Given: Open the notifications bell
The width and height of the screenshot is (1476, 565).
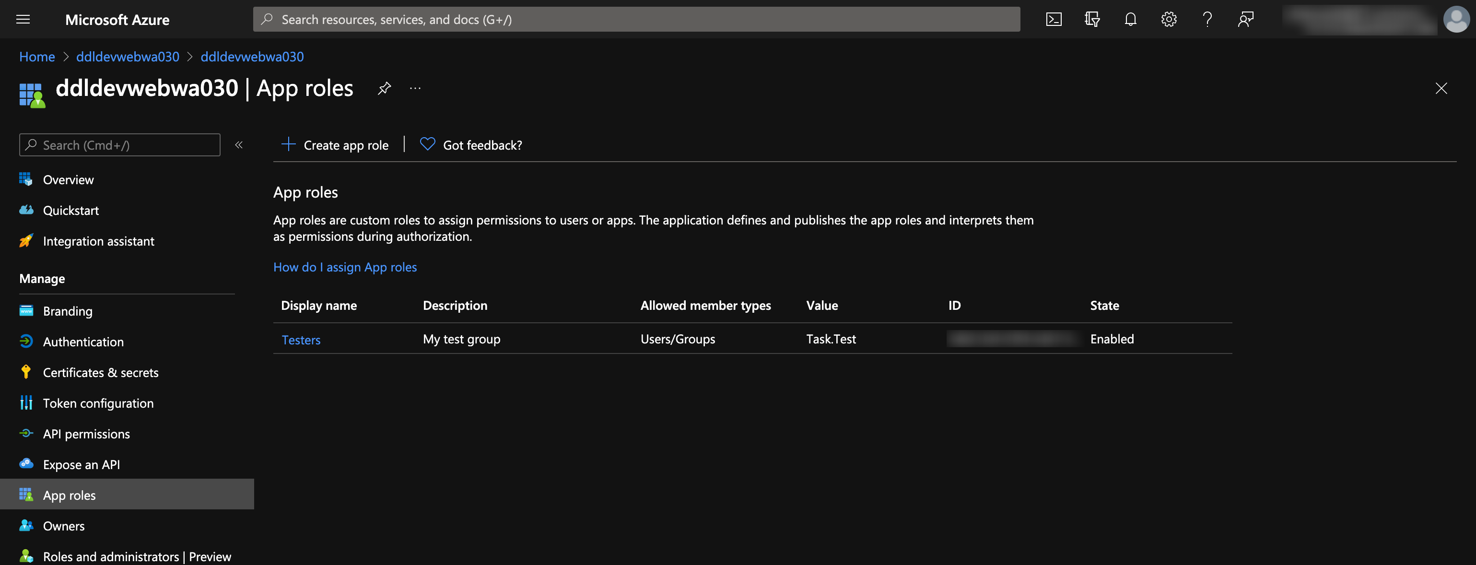Looking at the screenshot, I should (x=1130, y=19).
